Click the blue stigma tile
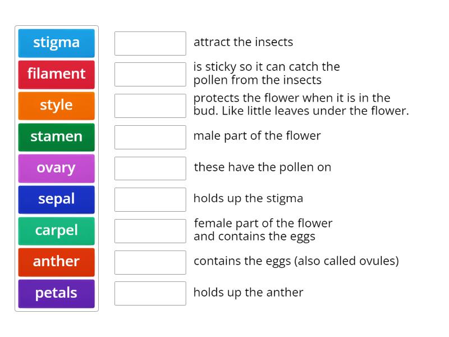This screenshot has height=337, width=449. click(x=56, y=43)
